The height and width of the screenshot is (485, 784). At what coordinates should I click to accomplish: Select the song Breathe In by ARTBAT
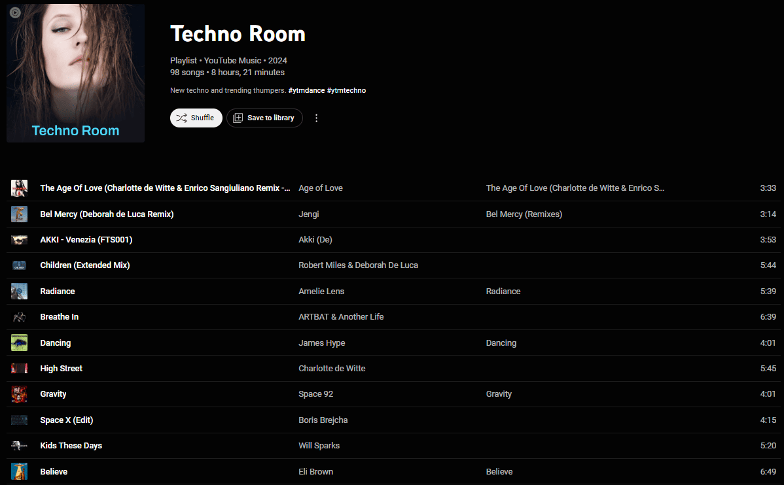pos(60,316)
